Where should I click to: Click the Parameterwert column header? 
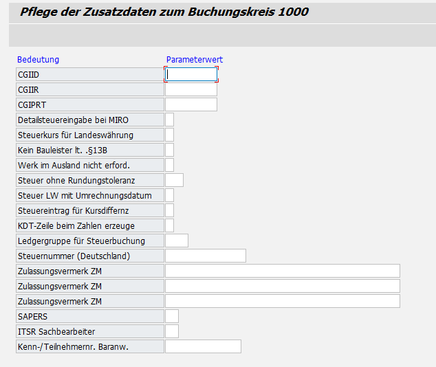tap(195, 60)
